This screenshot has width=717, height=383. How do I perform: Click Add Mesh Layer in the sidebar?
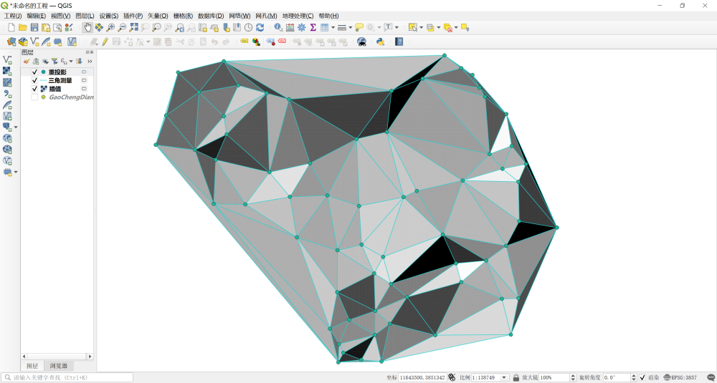[x=7, y=82]
